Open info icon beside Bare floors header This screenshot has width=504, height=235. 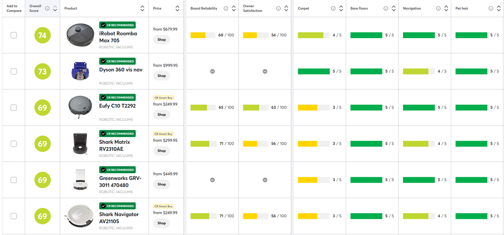(x=385, y=8)
